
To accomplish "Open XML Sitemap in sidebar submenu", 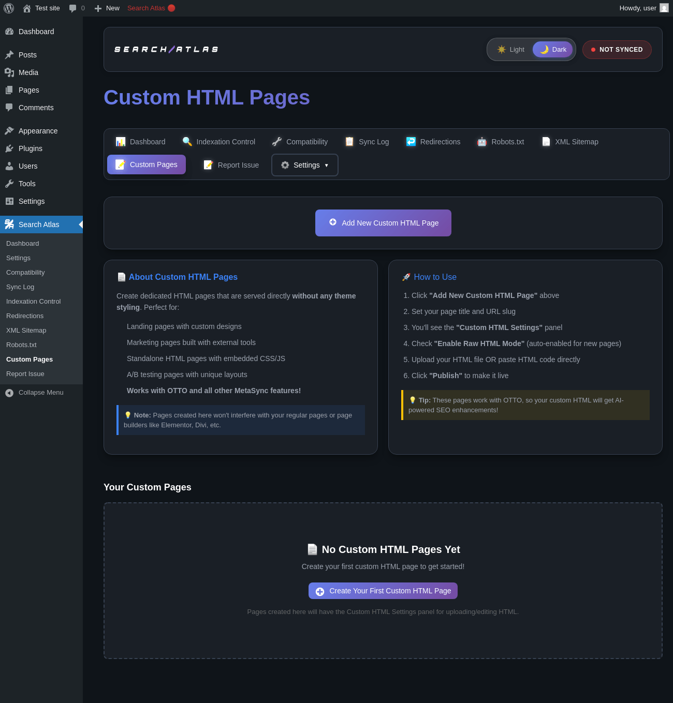I will tap(26, 331).
